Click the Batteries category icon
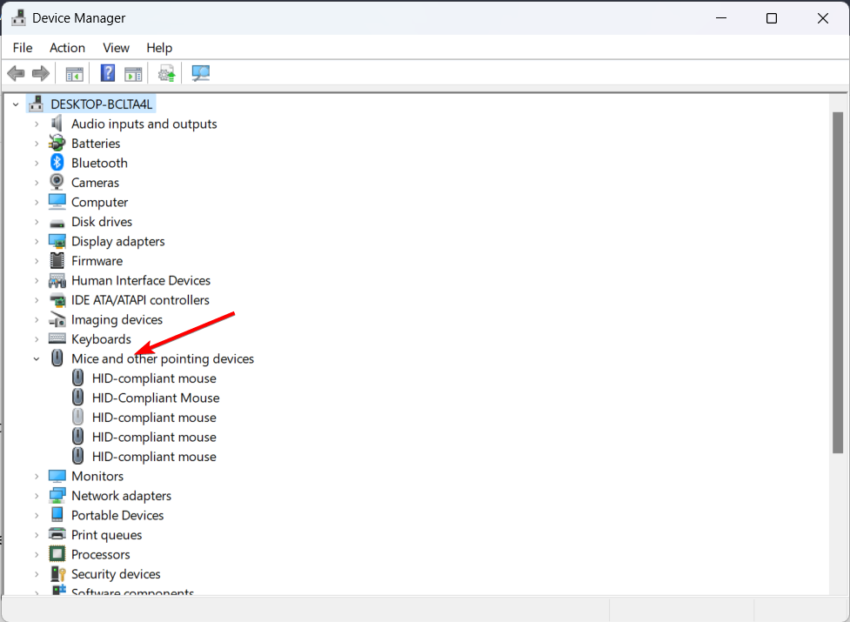The width and height of the screenshot is (850, 622). point(57,143)
